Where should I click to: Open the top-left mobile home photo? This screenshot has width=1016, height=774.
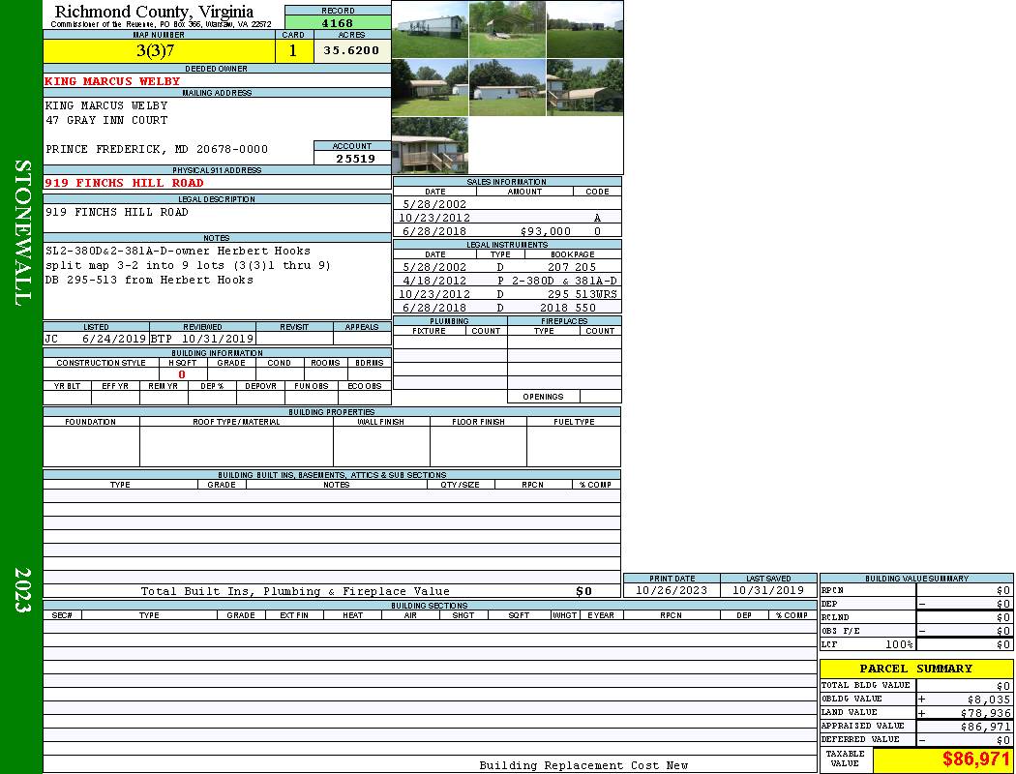coord(430,29)
